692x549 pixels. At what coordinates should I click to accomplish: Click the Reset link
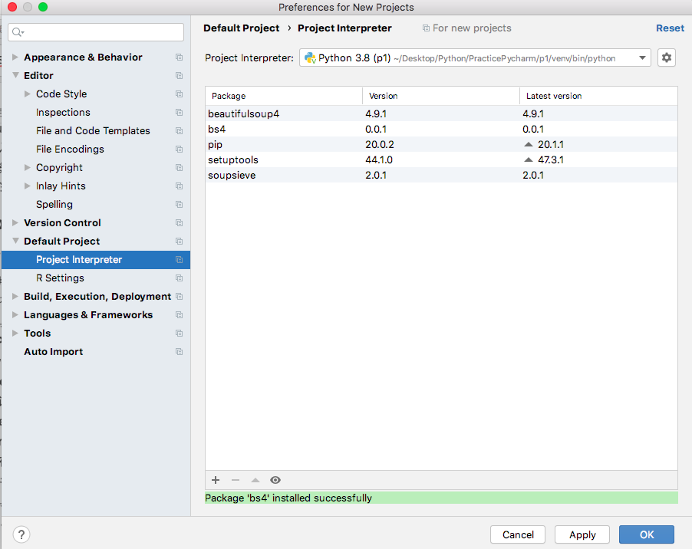(670, 28)
